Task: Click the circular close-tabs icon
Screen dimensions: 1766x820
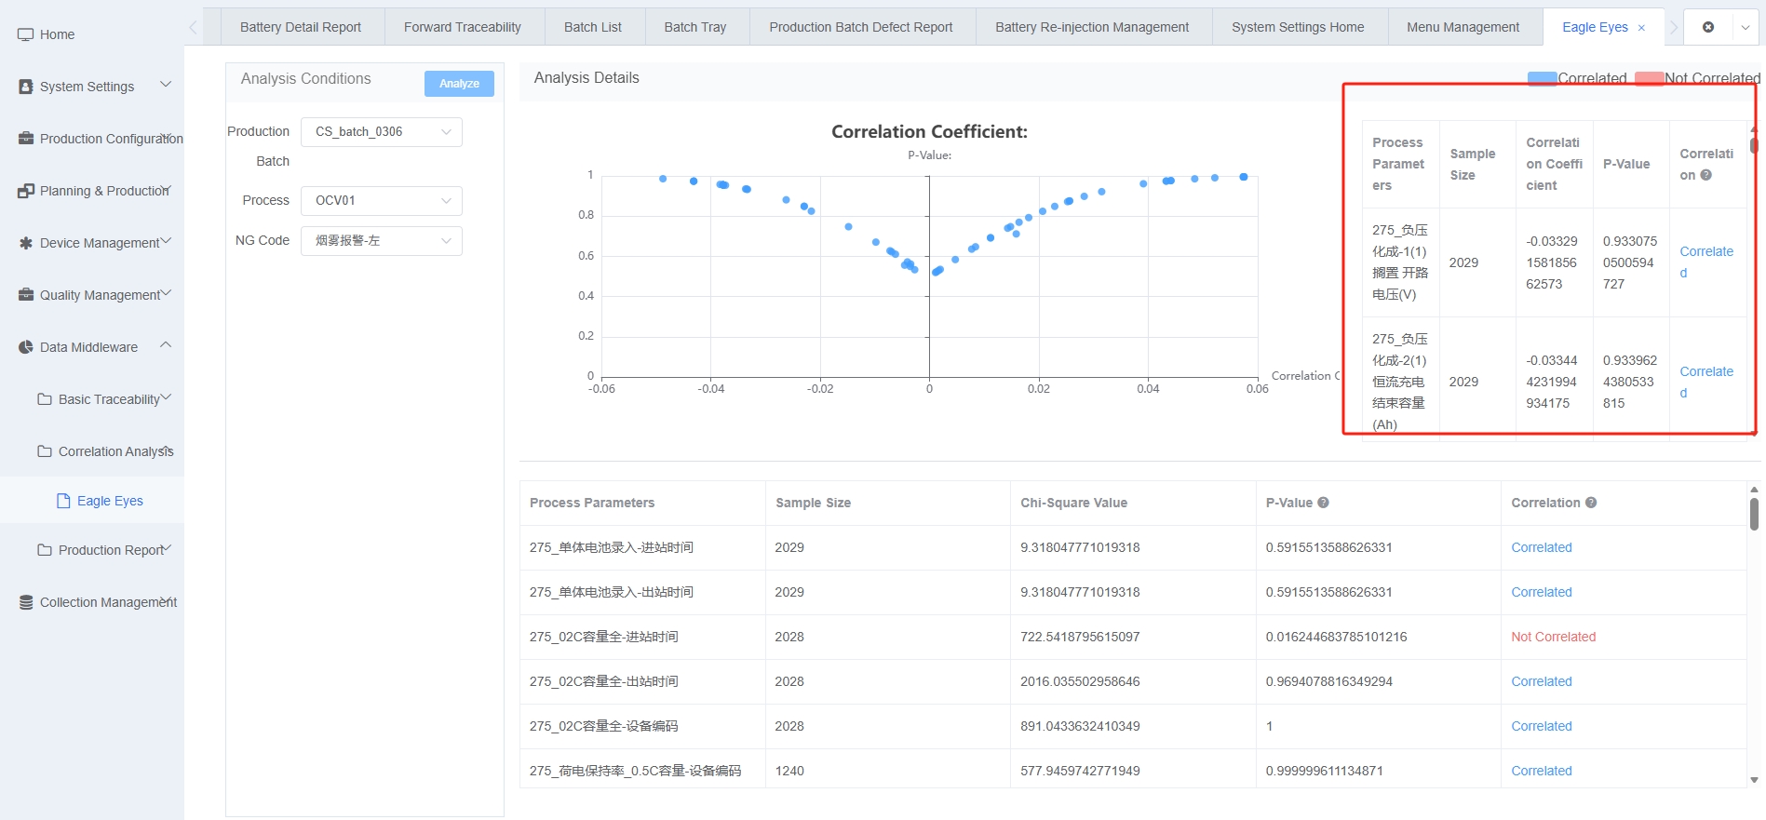Action: [x=1708, y=27]
